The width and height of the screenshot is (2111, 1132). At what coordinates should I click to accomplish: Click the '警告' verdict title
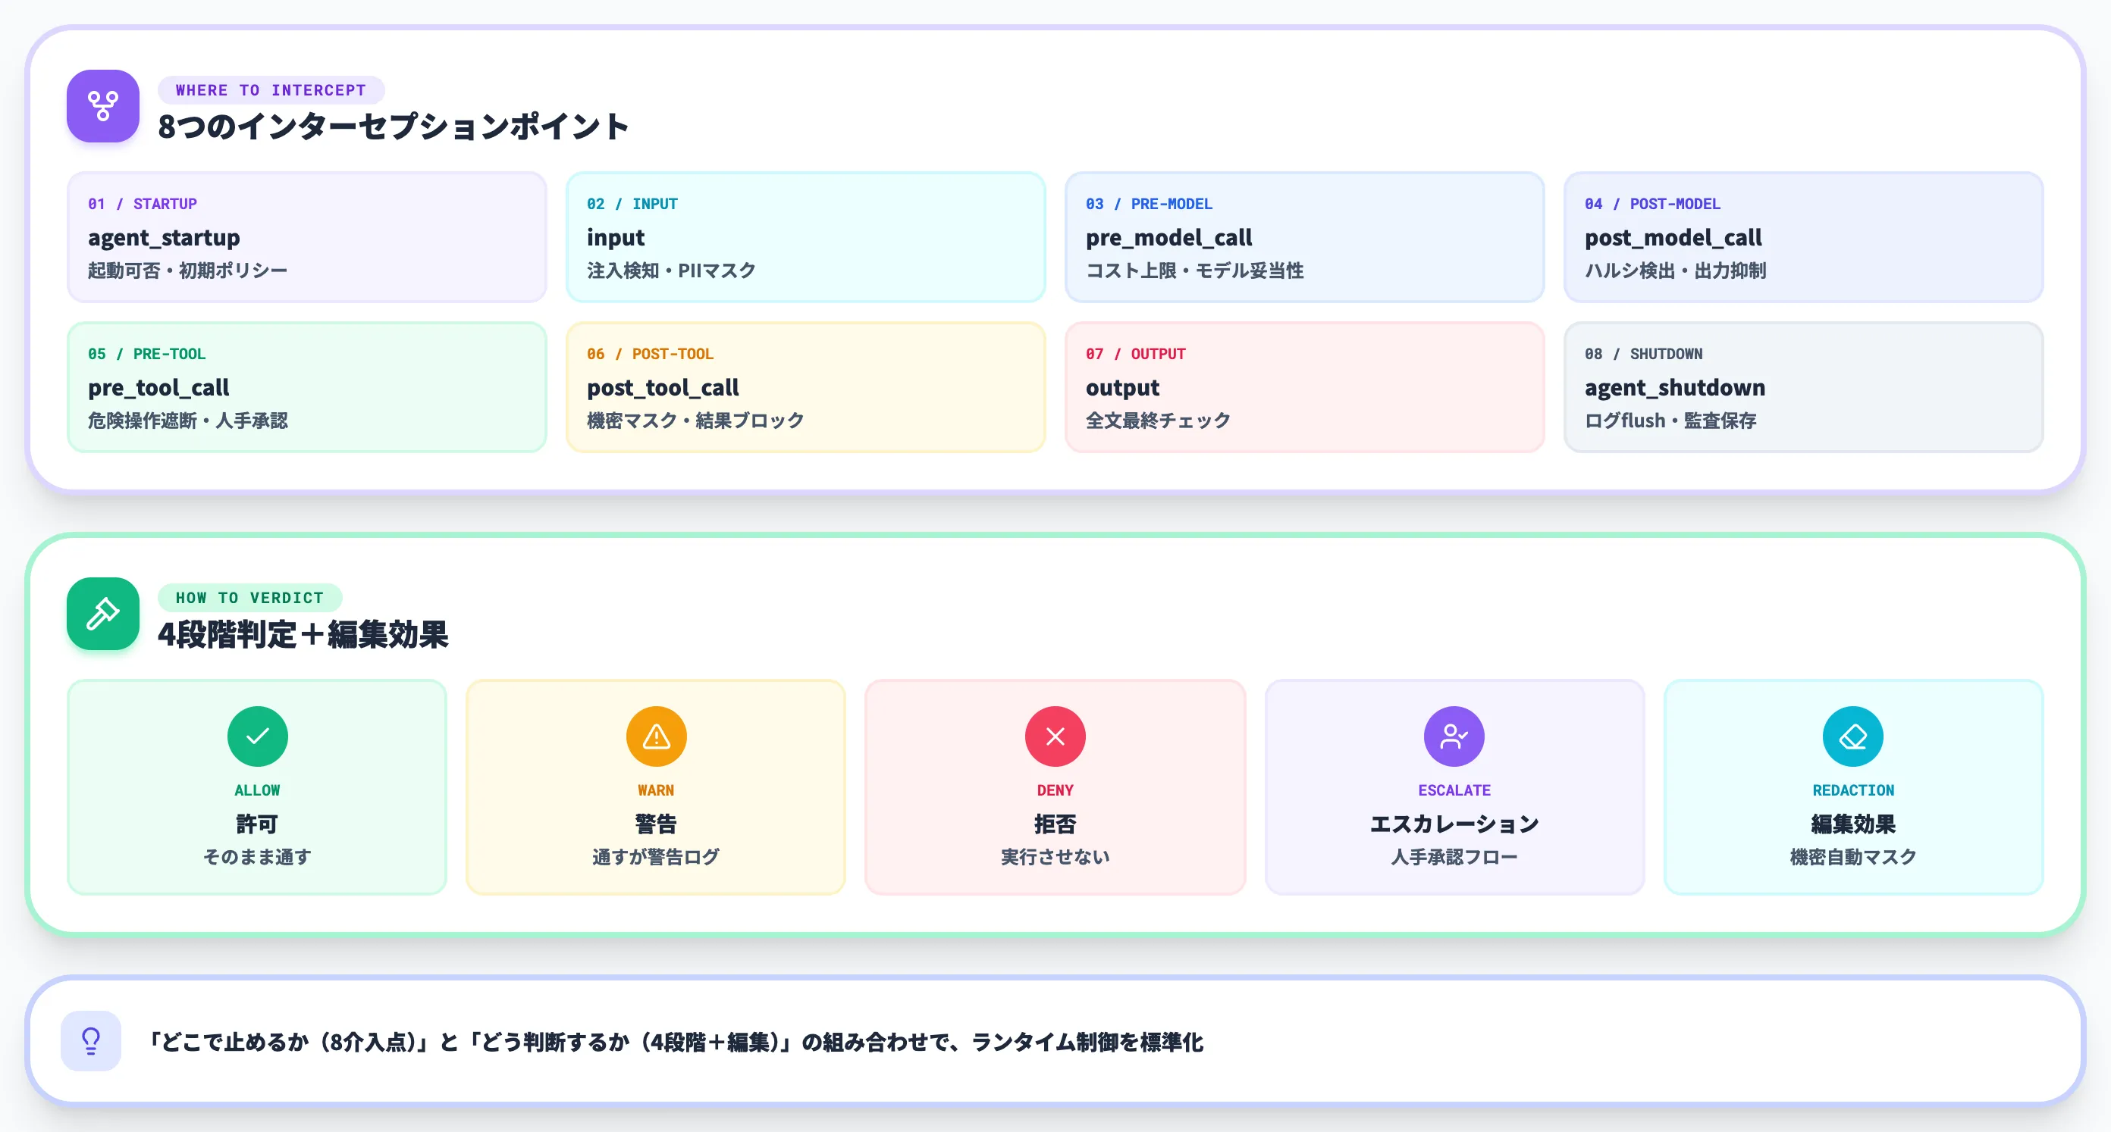click(656, 823)
